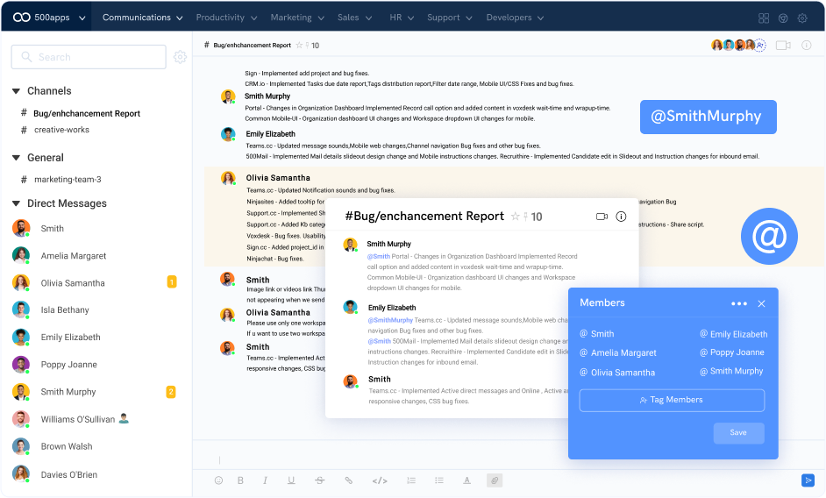The width and height of the screenshot is (826, 498).
Task: Send the message with the blue send button
Action: (x=808, y=480)
